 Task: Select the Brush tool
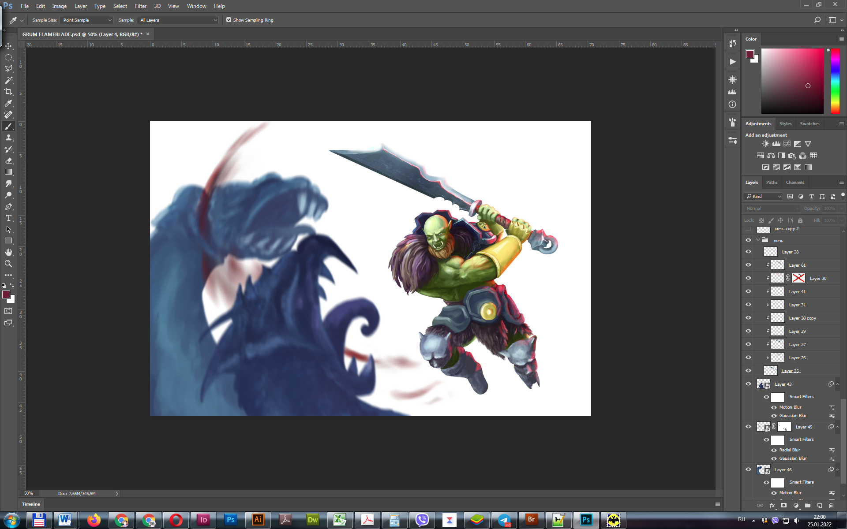click(x=8, y=127)
